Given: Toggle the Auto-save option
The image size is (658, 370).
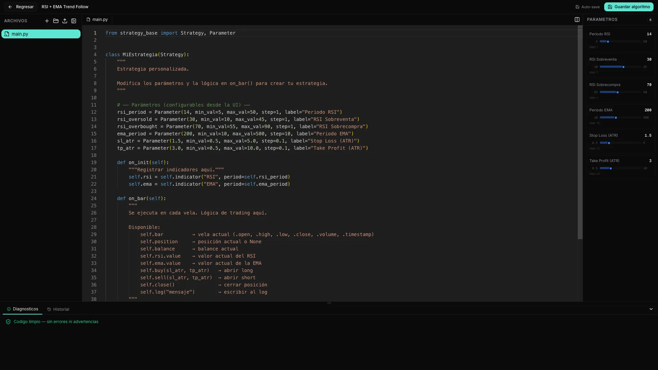Looking at the screenshot, I should [x=587, y=7].
